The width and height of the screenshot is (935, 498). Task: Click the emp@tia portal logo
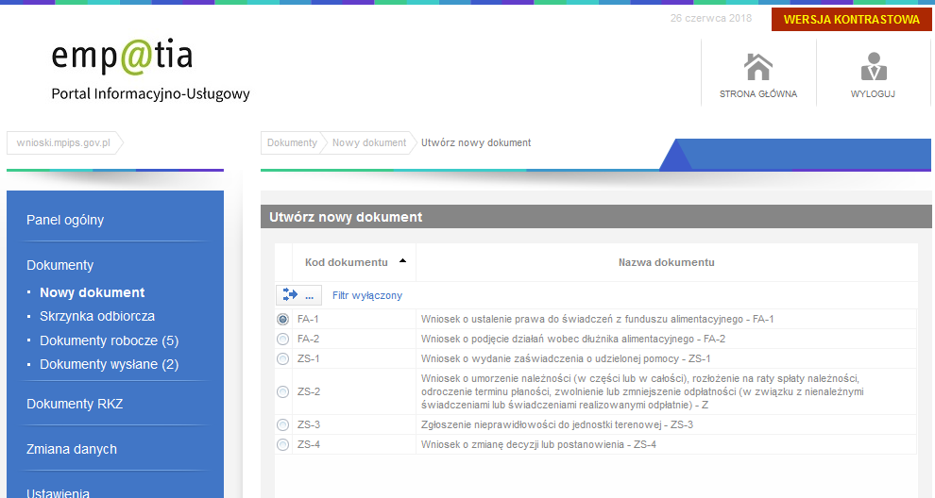[123, 58]
